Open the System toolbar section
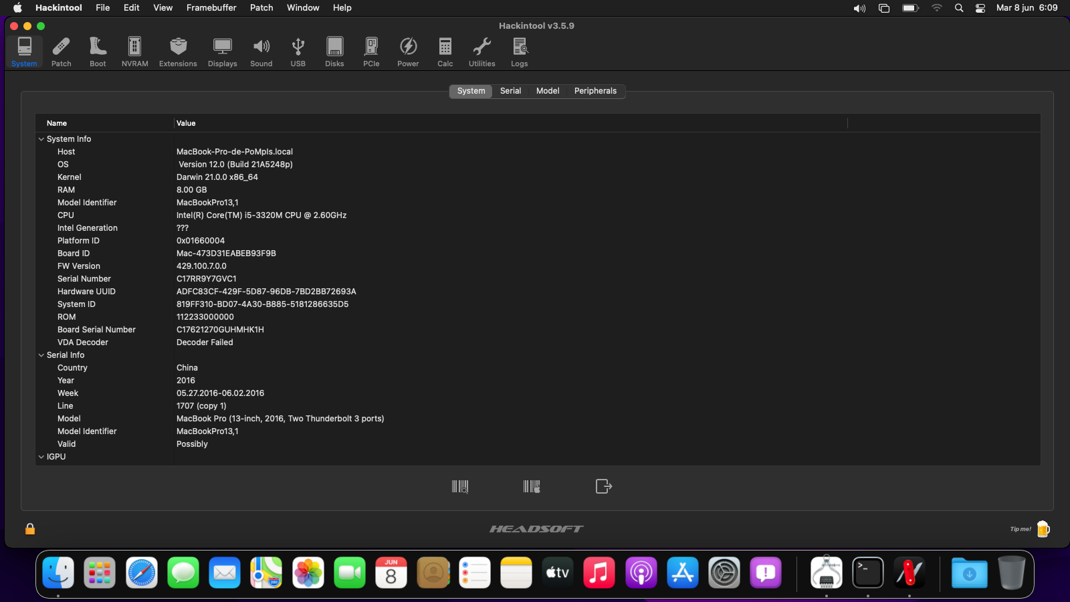 (x=24, y=52)
